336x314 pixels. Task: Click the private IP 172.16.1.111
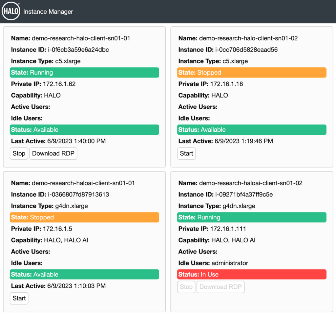pos(228,229)
